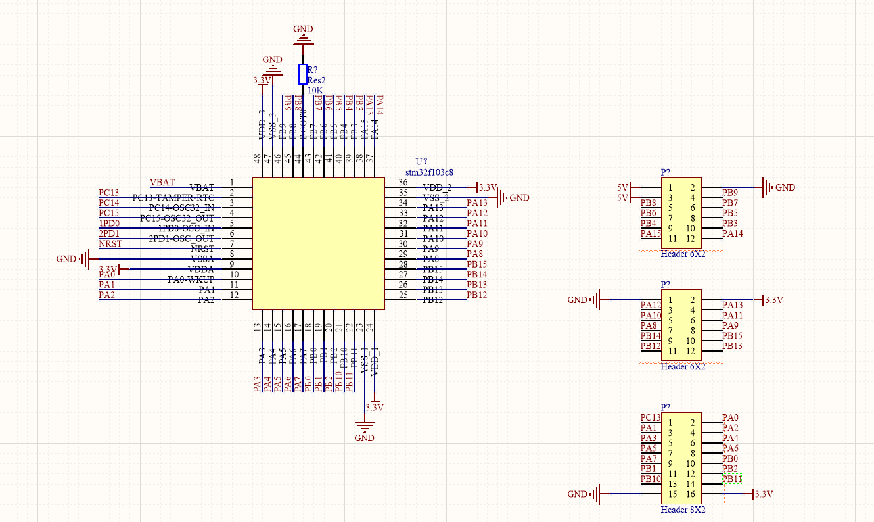This screenshot has width=874, height=522.
Task: Select the top Header 6X2 component body
Action: (681, 213)
